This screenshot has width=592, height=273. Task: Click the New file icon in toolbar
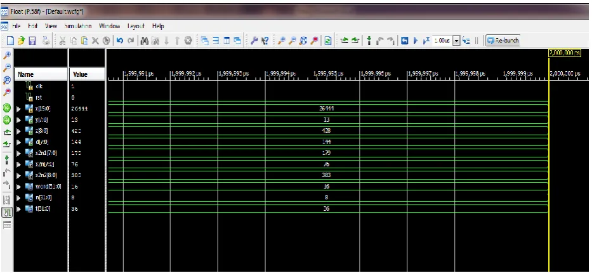(11, 41)
